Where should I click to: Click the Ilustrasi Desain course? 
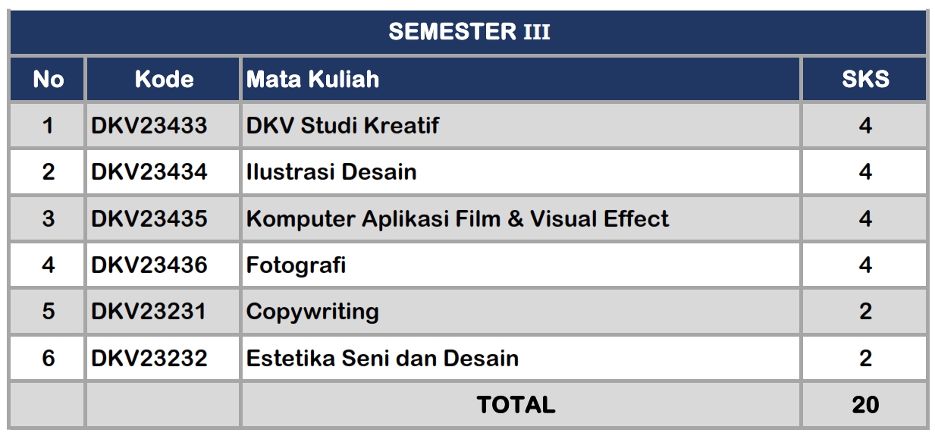click(x=331, y=172)
